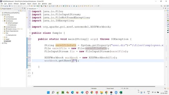Collapse the (default package) node
Image resolution: width=169 pixels, height=95 pixels.
point(5,23)
